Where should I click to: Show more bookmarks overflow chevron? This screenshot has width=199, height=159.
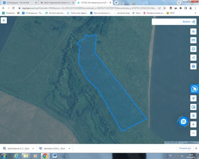tap(195, 13)
